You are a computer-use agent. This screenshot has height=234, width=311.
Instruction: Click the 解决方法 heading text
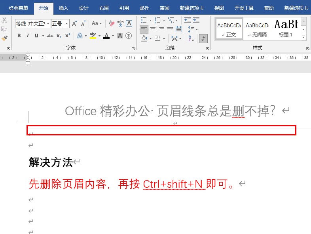51,162
